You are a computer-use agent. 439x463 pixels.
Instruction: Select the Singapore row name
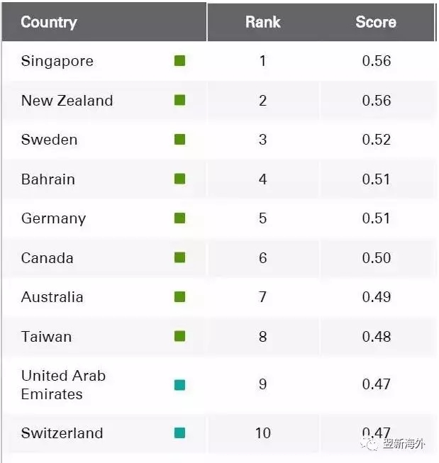coord(57,62)
